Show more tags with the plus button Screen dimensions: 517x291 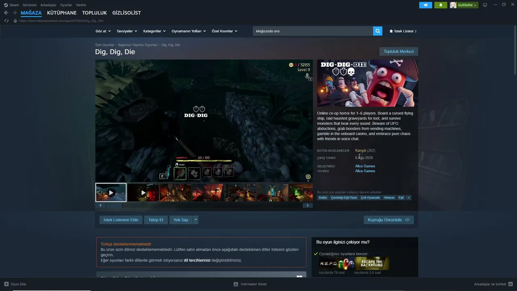click(409, 198)
